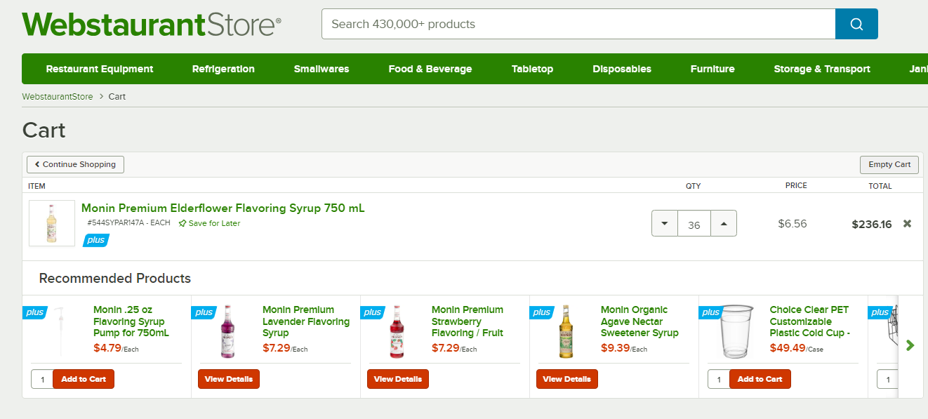The width and height of the screenshot is (928, 419).
Task: Click the Lavender syrup bottle image
Action: coord(227,331)
